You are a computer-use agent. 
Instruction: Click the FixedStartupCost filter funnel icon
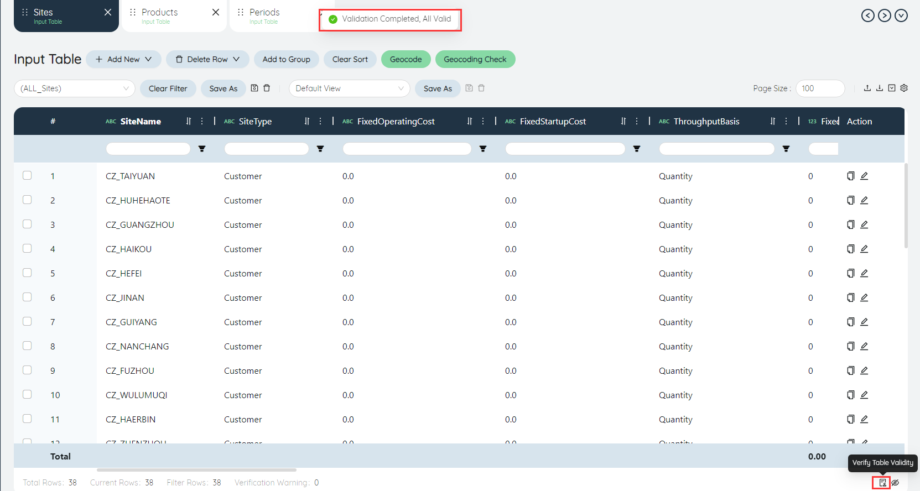[x=637, y=149]
